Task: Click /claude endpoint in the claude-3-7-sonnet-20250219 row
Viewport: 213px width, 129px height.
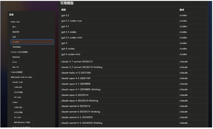Action: [184, 61]
